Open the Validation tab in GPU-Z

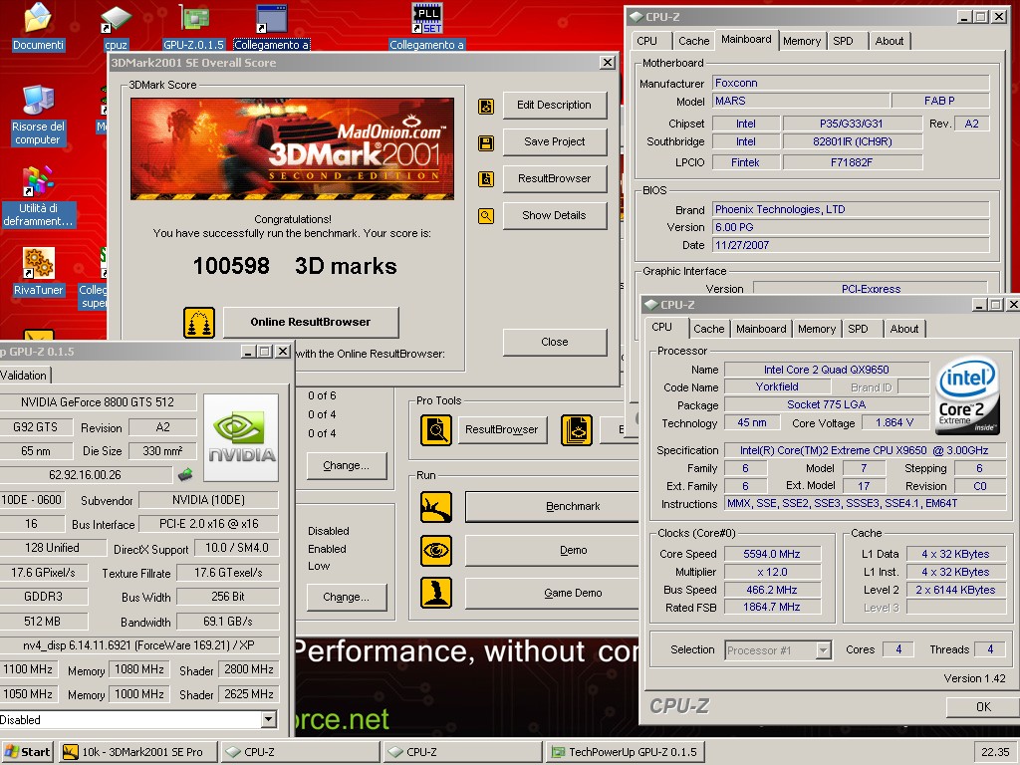24,376
